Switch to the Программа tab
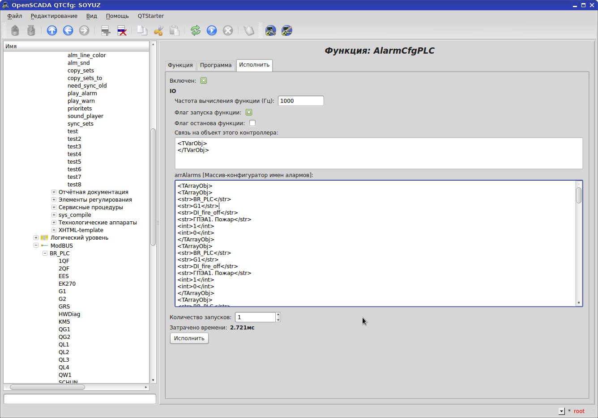The image size is (598, 418). point(216,65)
